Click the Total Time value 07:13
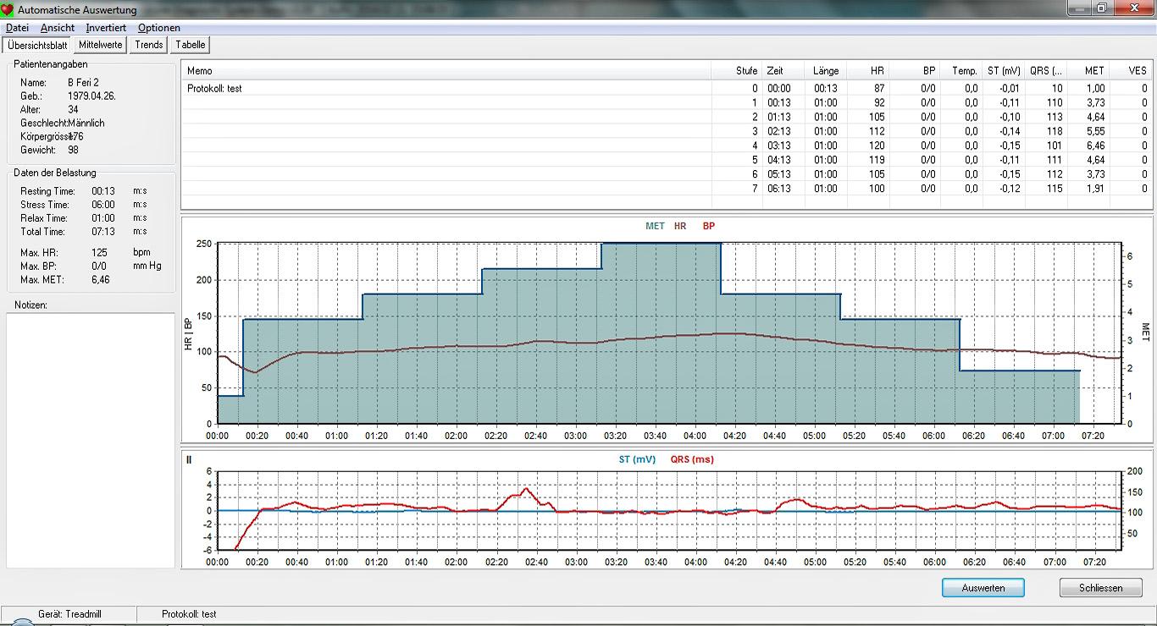 click(102, 232)
